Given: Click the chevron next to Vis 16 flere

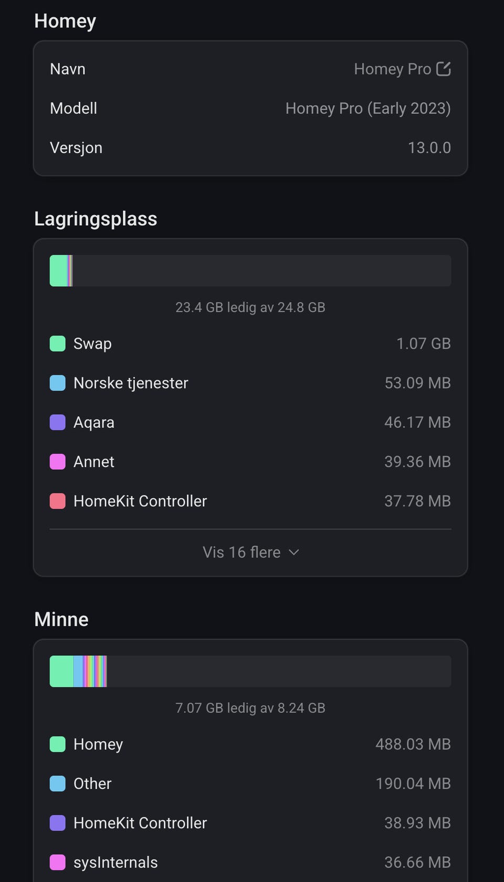Looking at the screenshot, I should [x=294, y=552].
